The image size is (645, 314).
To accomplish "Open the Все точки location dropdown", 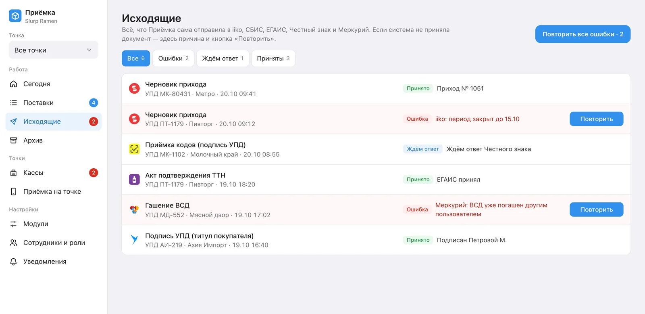I will coord(53,50).
